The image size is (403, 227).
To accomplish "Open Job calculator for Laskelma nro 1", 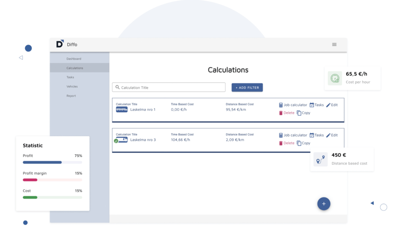I will pyautogui.click(x=293, y=105).
